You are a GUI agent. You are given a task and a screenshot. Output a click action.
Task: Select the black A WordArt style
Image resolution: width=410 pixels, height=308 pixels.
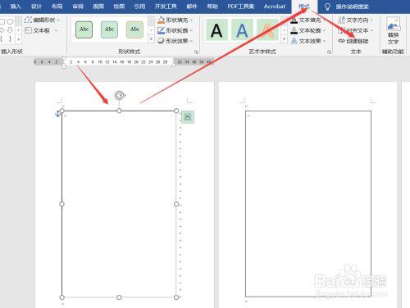pyautogui.click(x=216, y=30)
